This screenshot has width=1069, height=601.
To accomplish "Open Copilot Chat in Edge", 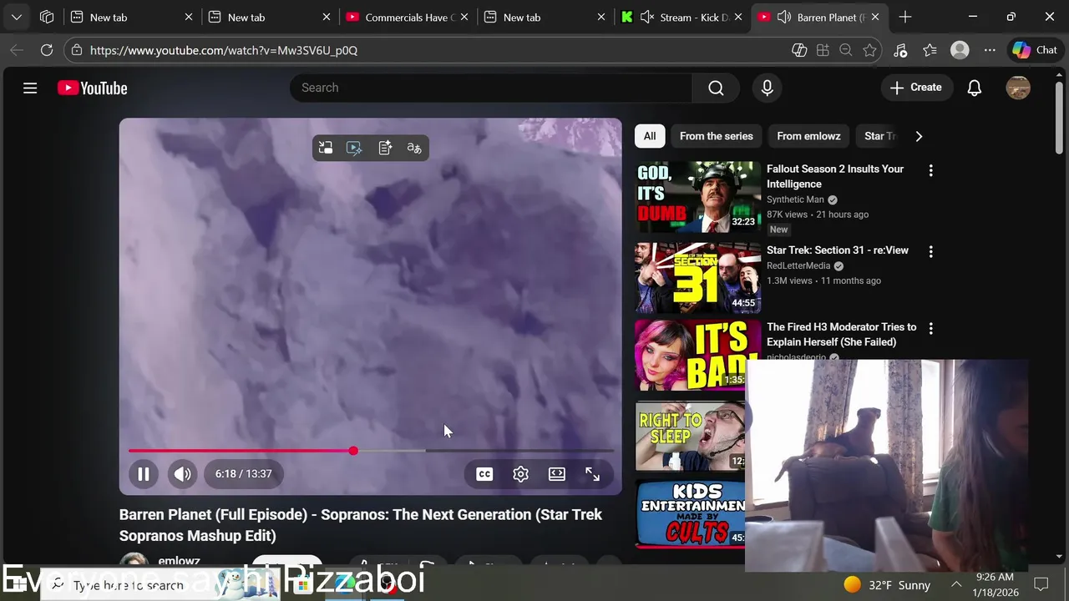I will pos(1034,50).
